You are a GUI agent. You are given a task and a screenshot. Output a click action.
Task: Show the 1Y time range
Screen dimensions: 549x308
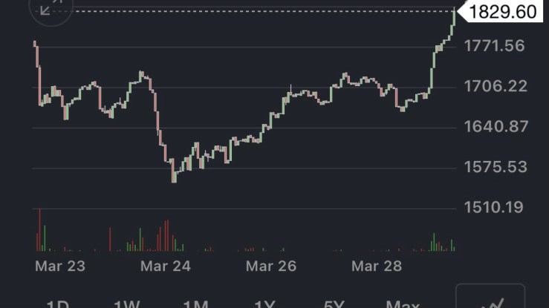click(264, 304)
